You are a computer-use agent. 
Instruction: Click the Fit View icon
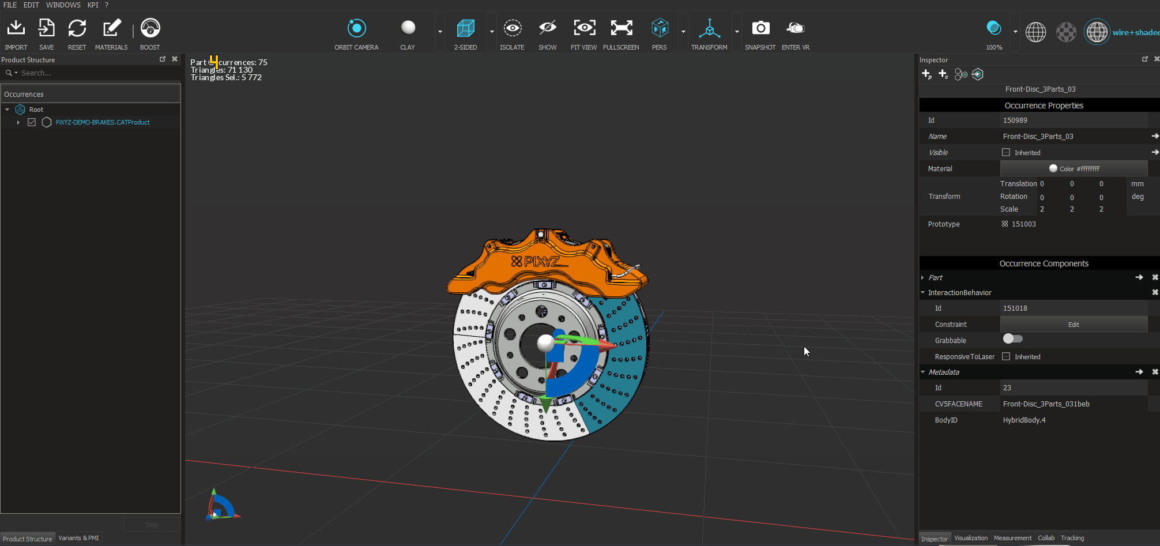pyautogui.click(x=584, y=28)
